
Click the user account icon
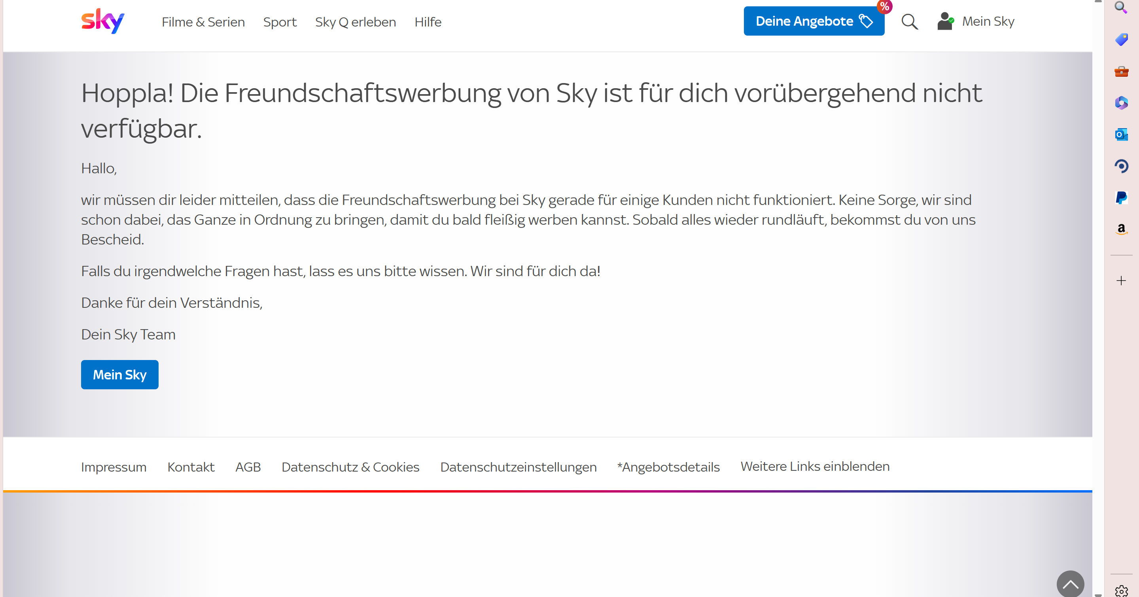coord(945,21)
